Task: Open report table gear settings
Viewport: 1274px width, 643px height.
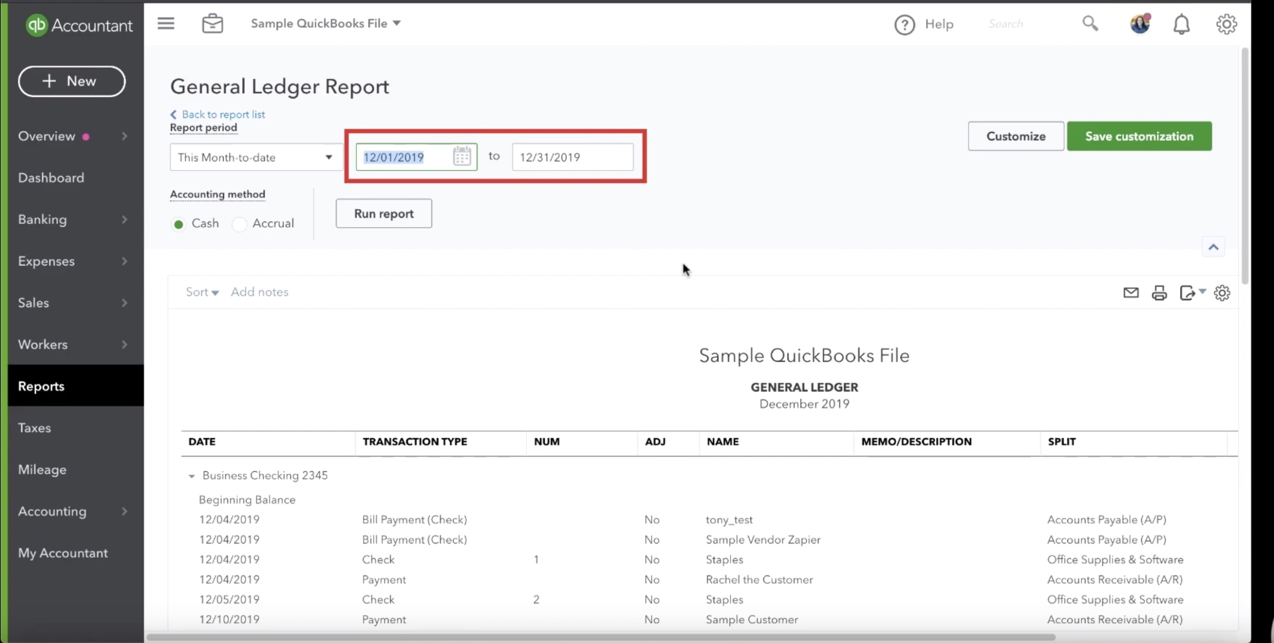Action: pos(1222,293)
